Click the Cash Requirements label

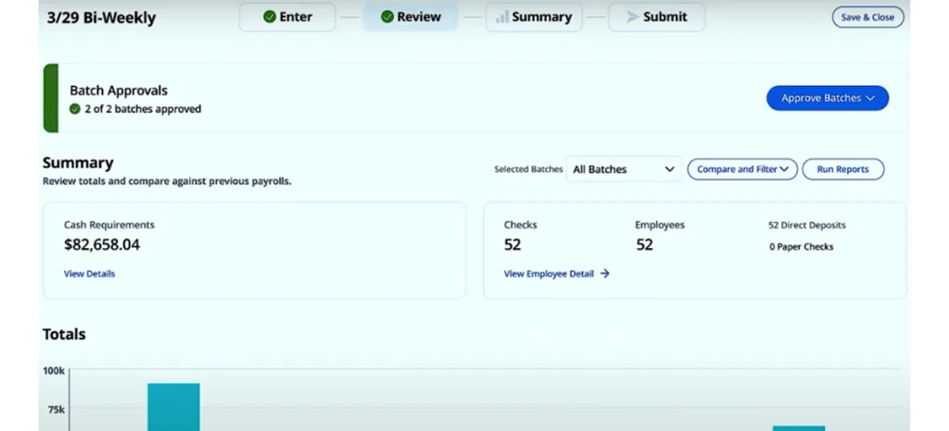pyautogui.click(x=109, y=225)
